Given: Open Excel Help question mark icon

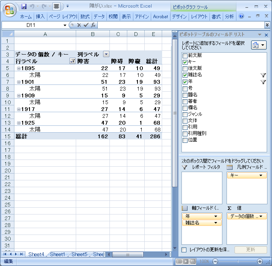Looking at the screenshot, I should click(x=241, y=16).
